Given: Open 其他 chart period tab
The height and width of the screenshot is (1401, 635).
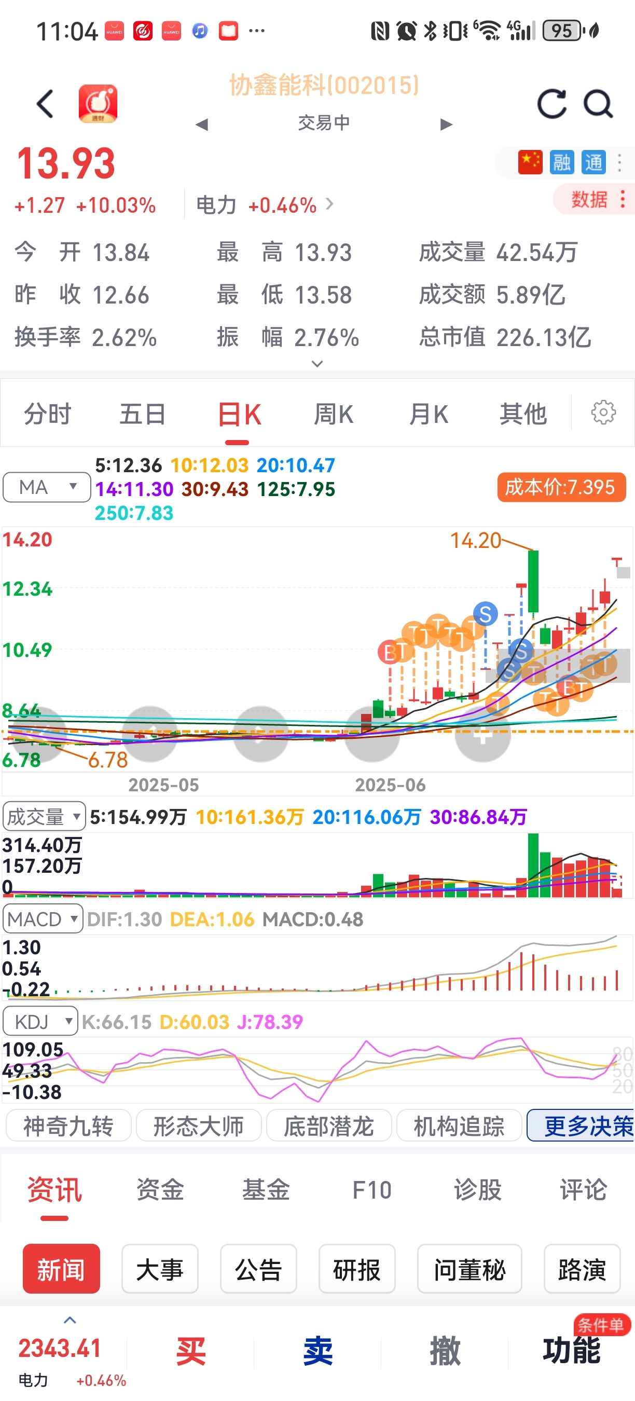Looking at the screenshot, I should (523, 414).
